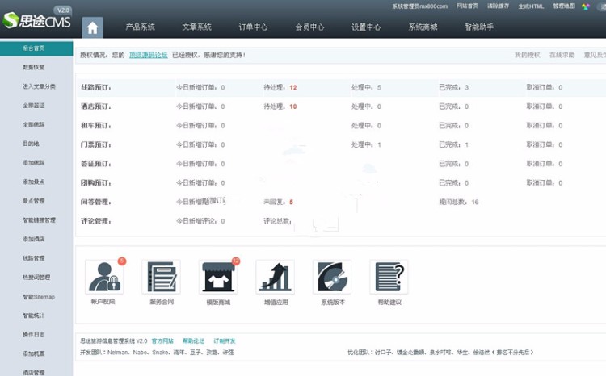Click the 管理地图 top link
This screenshot has height=376, width=606.
pos(564,6)
